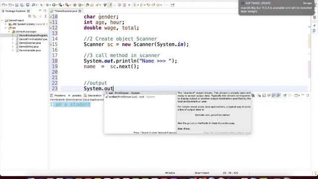
Task: Open dropdown arrow next to Run button
Action: pos(57,5)
